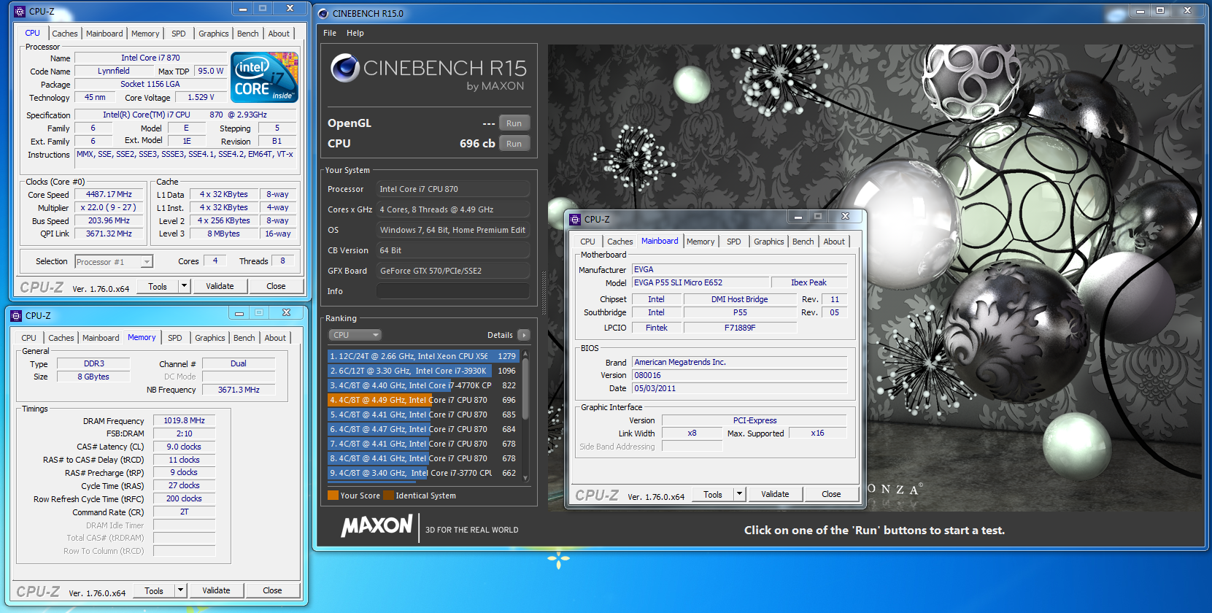Click the ranking list scrollbar up arrow
This screenshot has height=613, width=1212.
click(x=525, y=354)
